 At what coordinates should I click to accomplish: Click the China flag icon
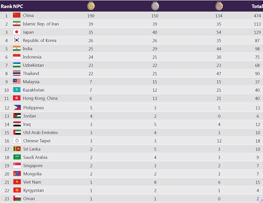coord(17,15)
